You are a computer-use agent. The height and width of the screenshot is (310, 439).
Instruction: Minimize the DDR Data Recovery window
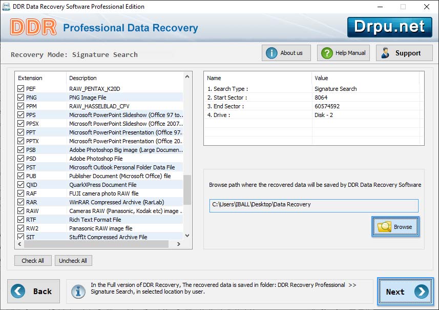pos(380,7)
